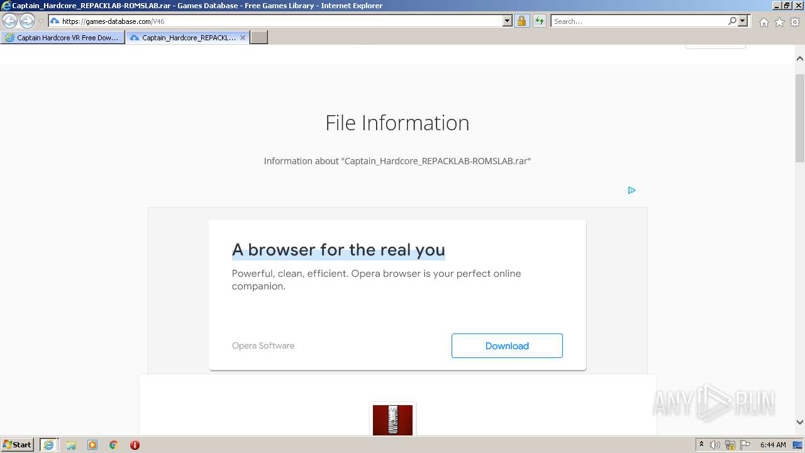Open the recent pages dropdown arrow
This screenshot has height=453, width=805.
point(41,21)
